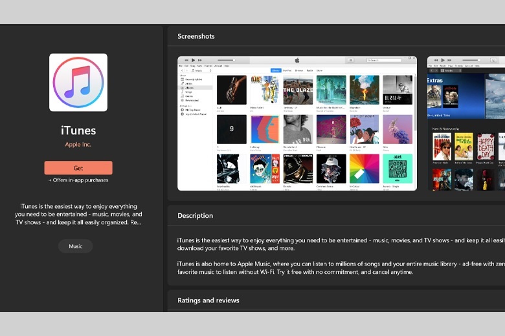Click the Extras banner in second screenshot
The image size is (505, 336).
click(456, 96)
